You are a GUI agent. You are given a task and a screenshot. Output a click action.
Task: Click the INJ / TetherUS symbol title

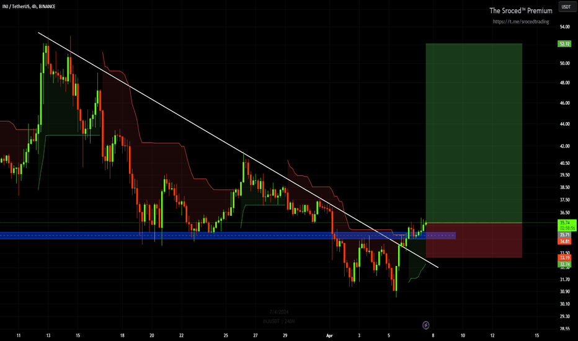pyautogui.click(x=29, y=6)
